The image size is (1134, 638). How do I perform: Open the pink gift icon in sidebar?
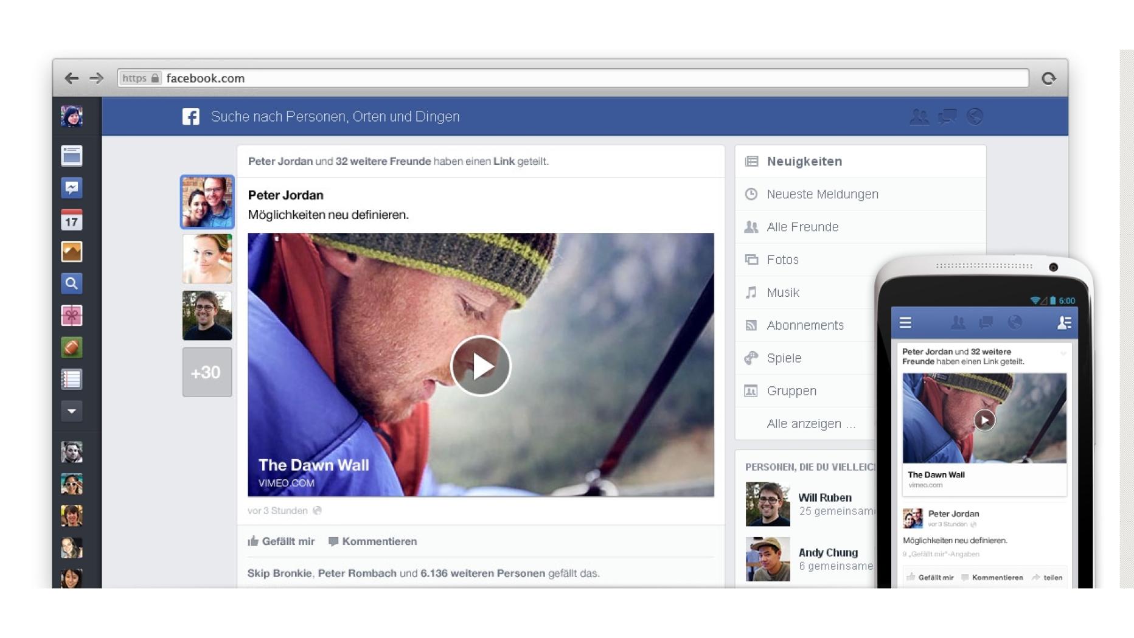tap(71, 316)
